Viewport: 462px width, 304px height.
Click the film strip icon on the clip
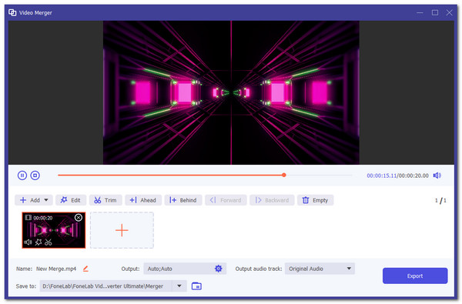(28, 218)
